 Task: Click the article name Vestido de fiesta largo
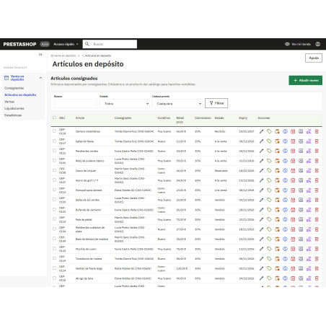89,268
